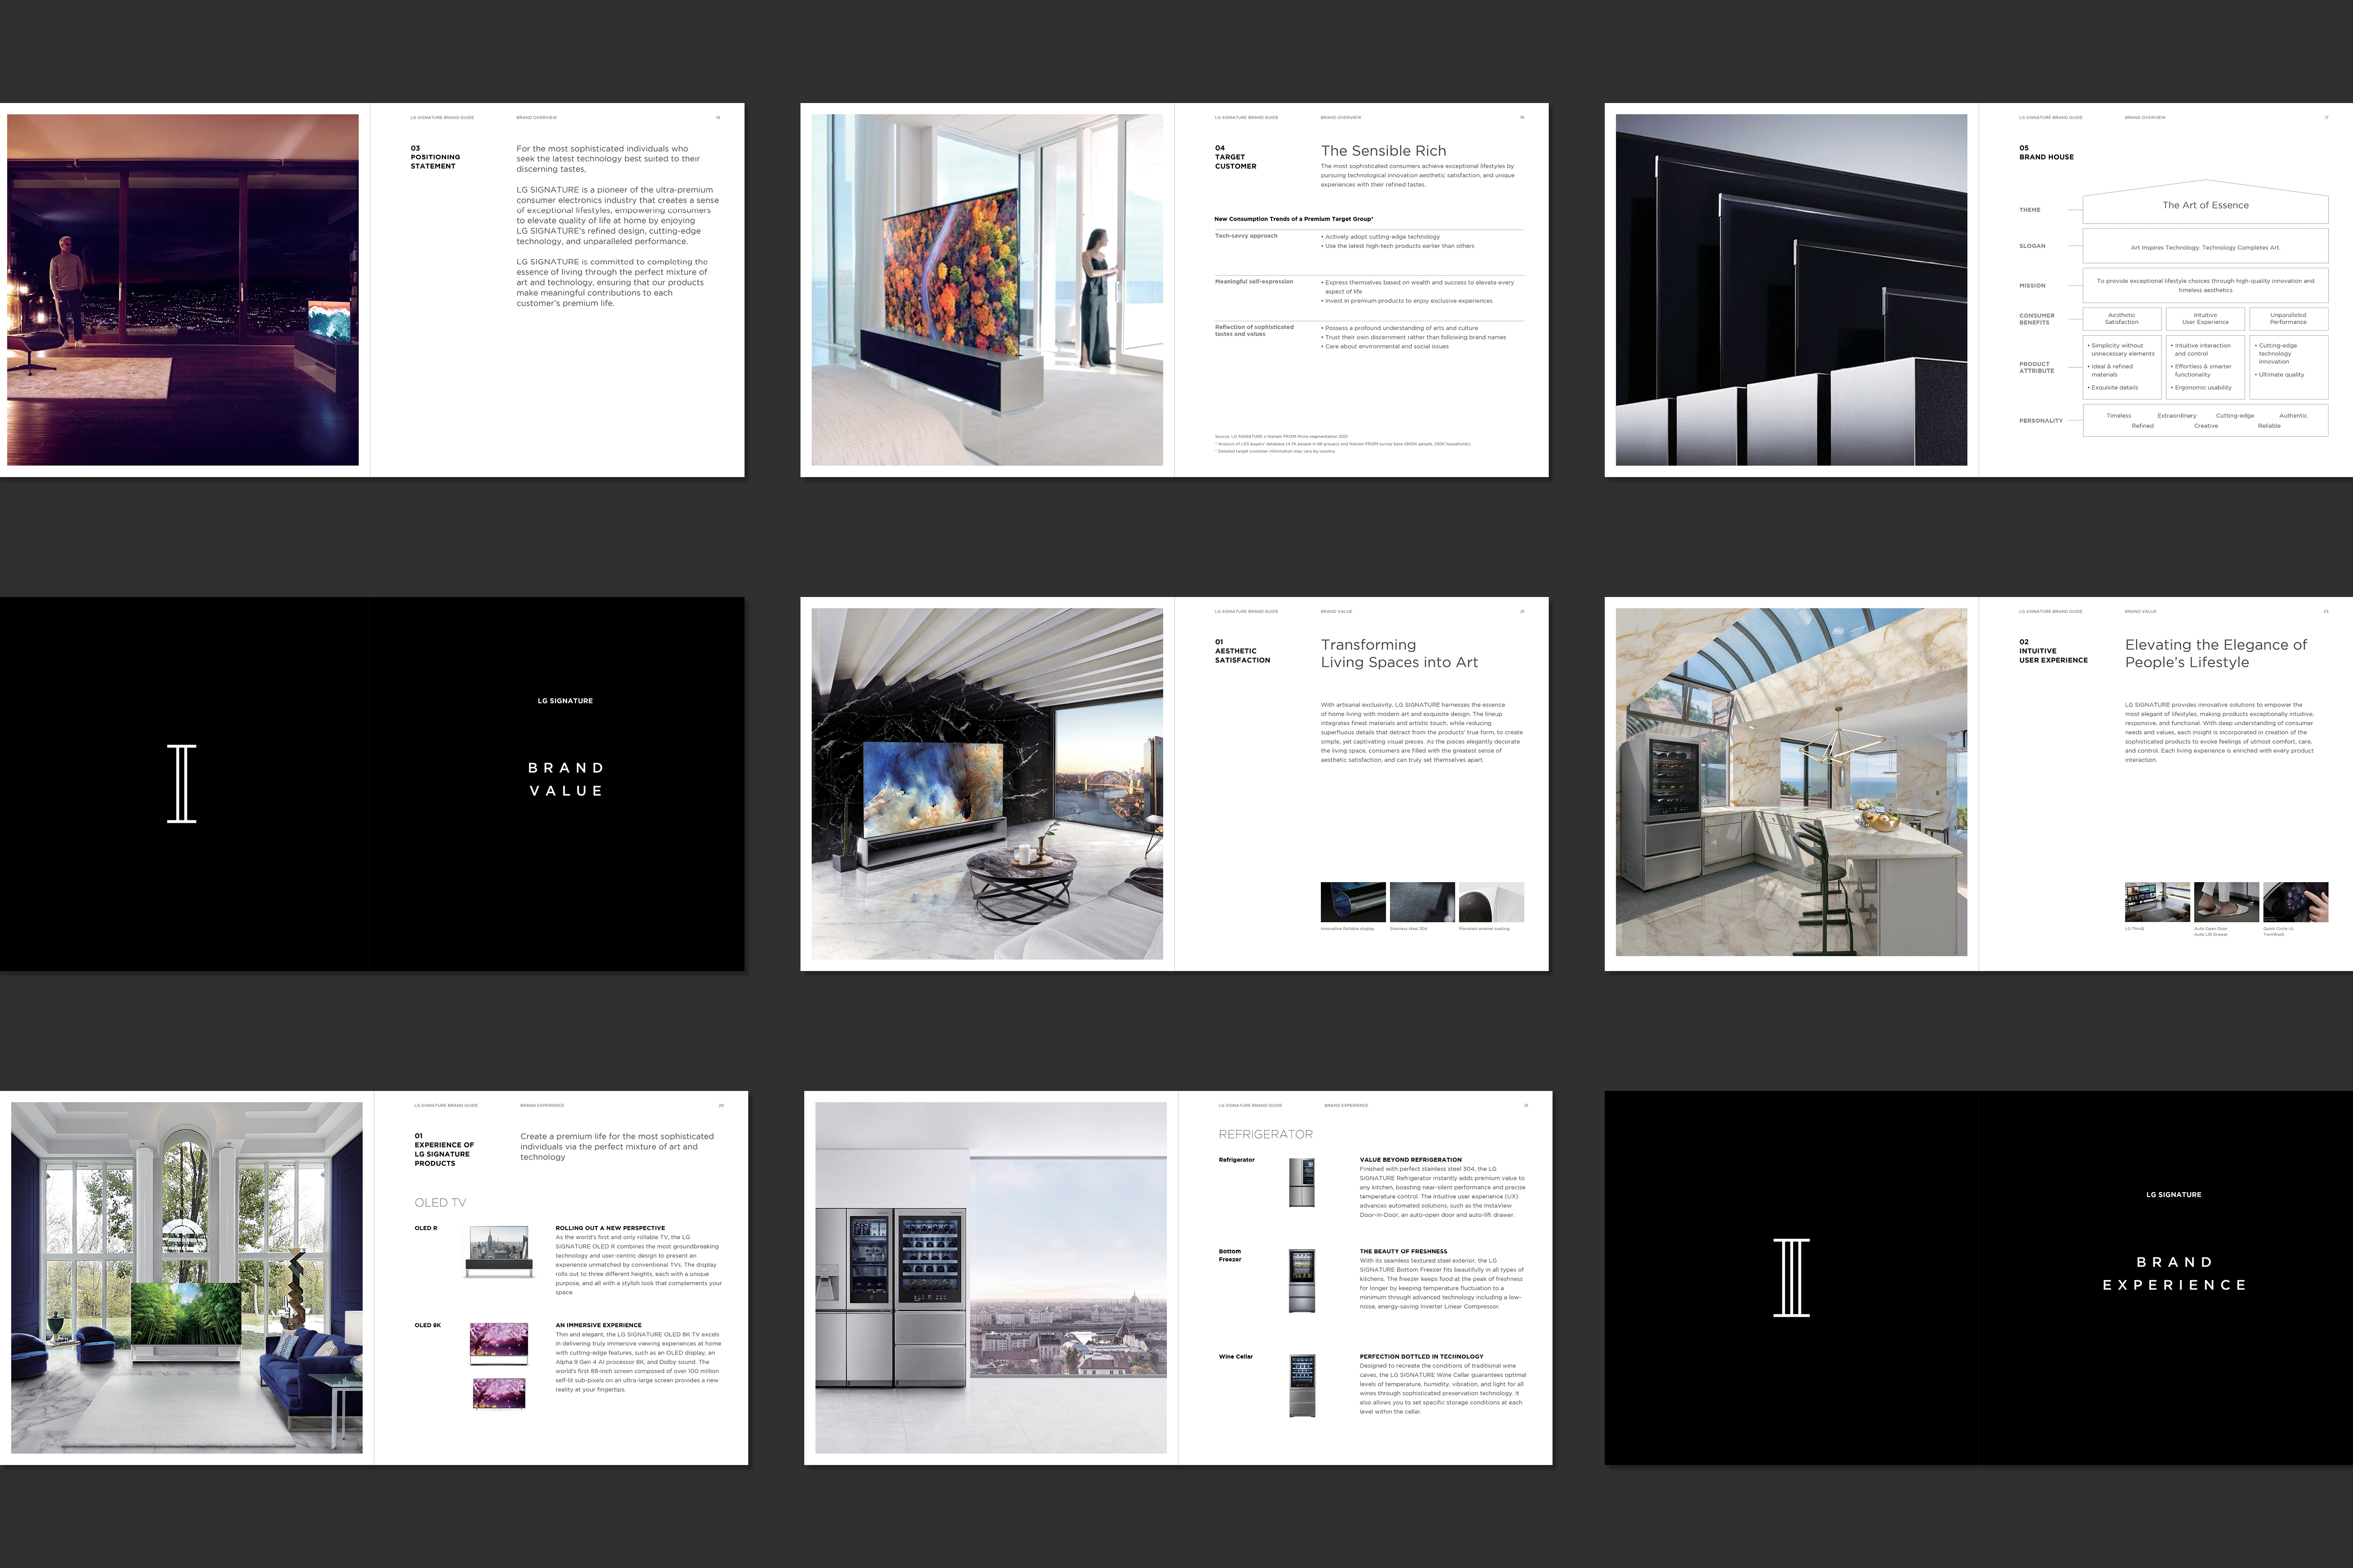Select the Innovative Rollable display thumbnail
The height and width of the screenshot is (1568, 2353).
click(1353, 902)
